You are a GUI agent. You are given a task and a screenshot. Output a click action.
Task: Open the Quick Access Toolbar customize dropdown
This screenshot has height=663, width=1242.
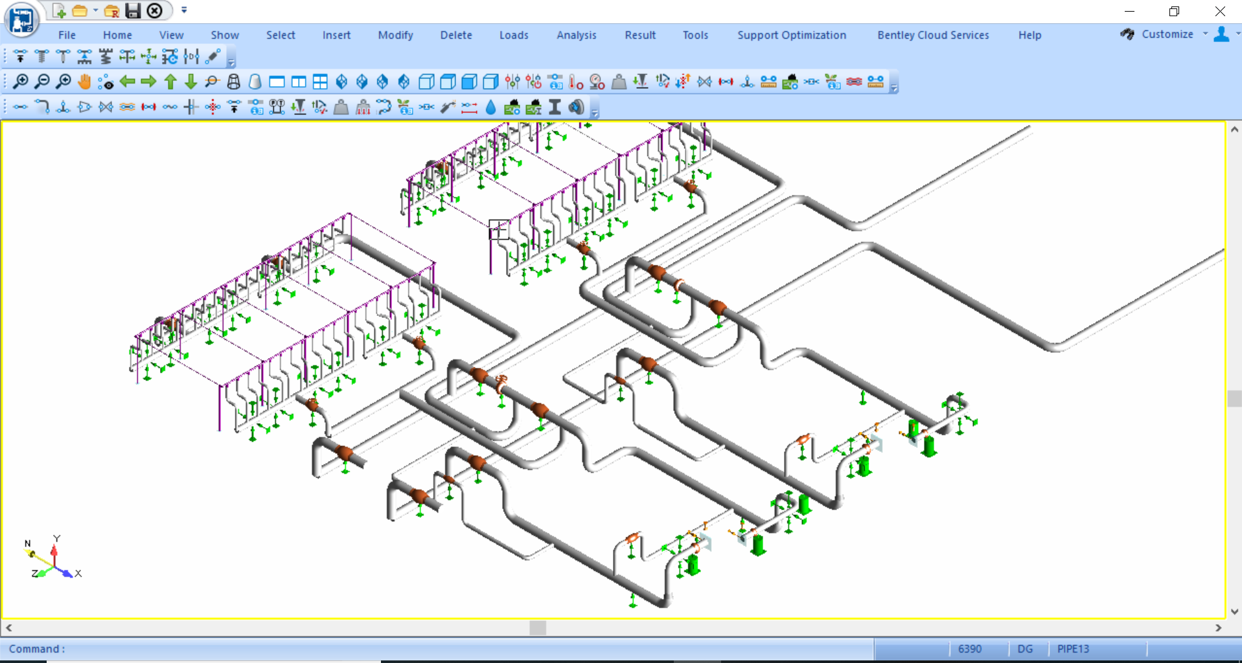click(x=184, y=10)
